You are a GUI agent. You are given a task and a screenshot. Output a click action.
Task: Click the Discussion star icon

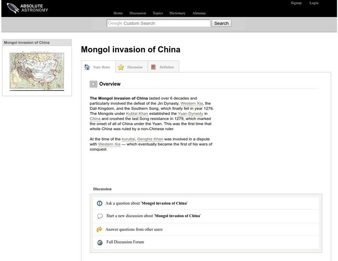[121, 67]
